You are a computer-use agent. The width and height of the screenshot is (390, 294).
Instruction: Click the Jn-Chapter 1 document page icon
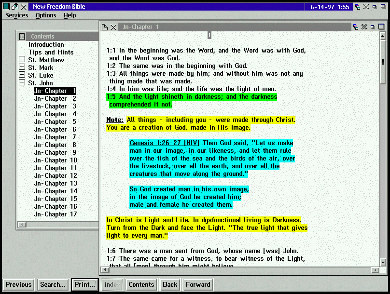tap(104, 27)
